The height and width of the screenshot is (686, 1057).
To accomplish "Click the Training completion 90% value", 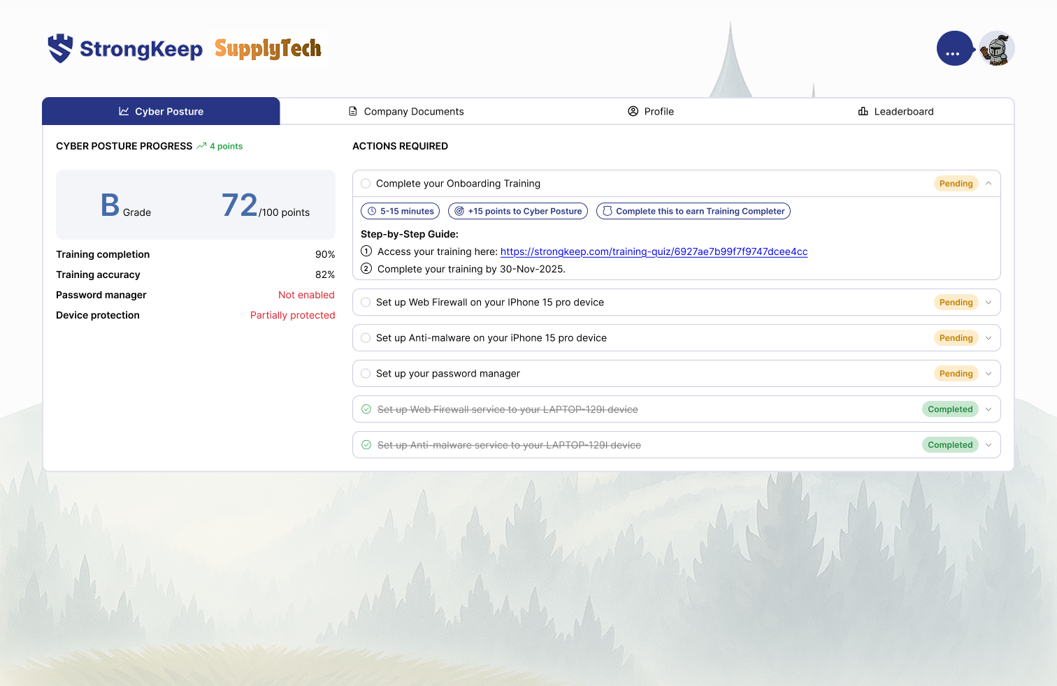I will tap(325, 254).
